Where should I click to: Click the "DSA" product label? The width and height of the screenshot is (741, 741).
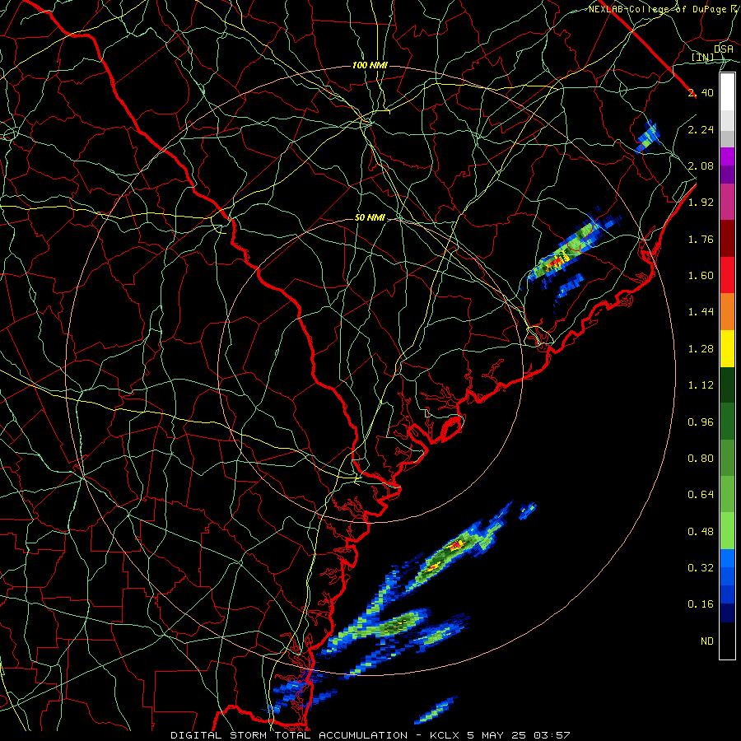[724, 49]
